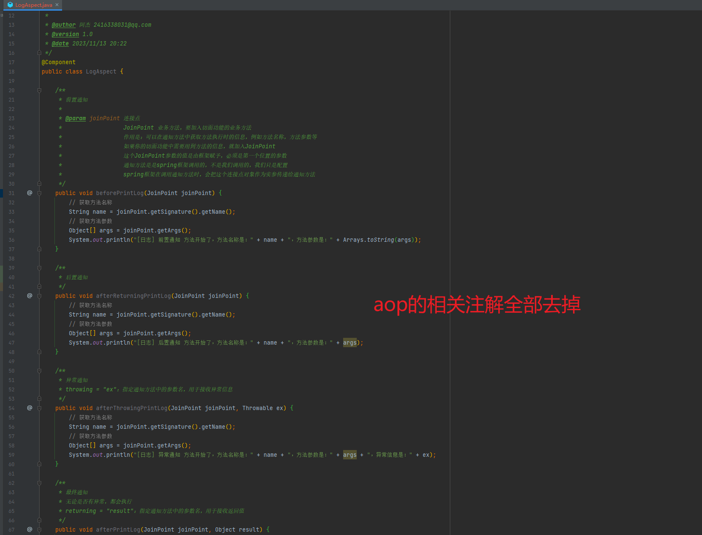
Task: Collapse afterPrintLog method fold marker
Action: point(39,529)
